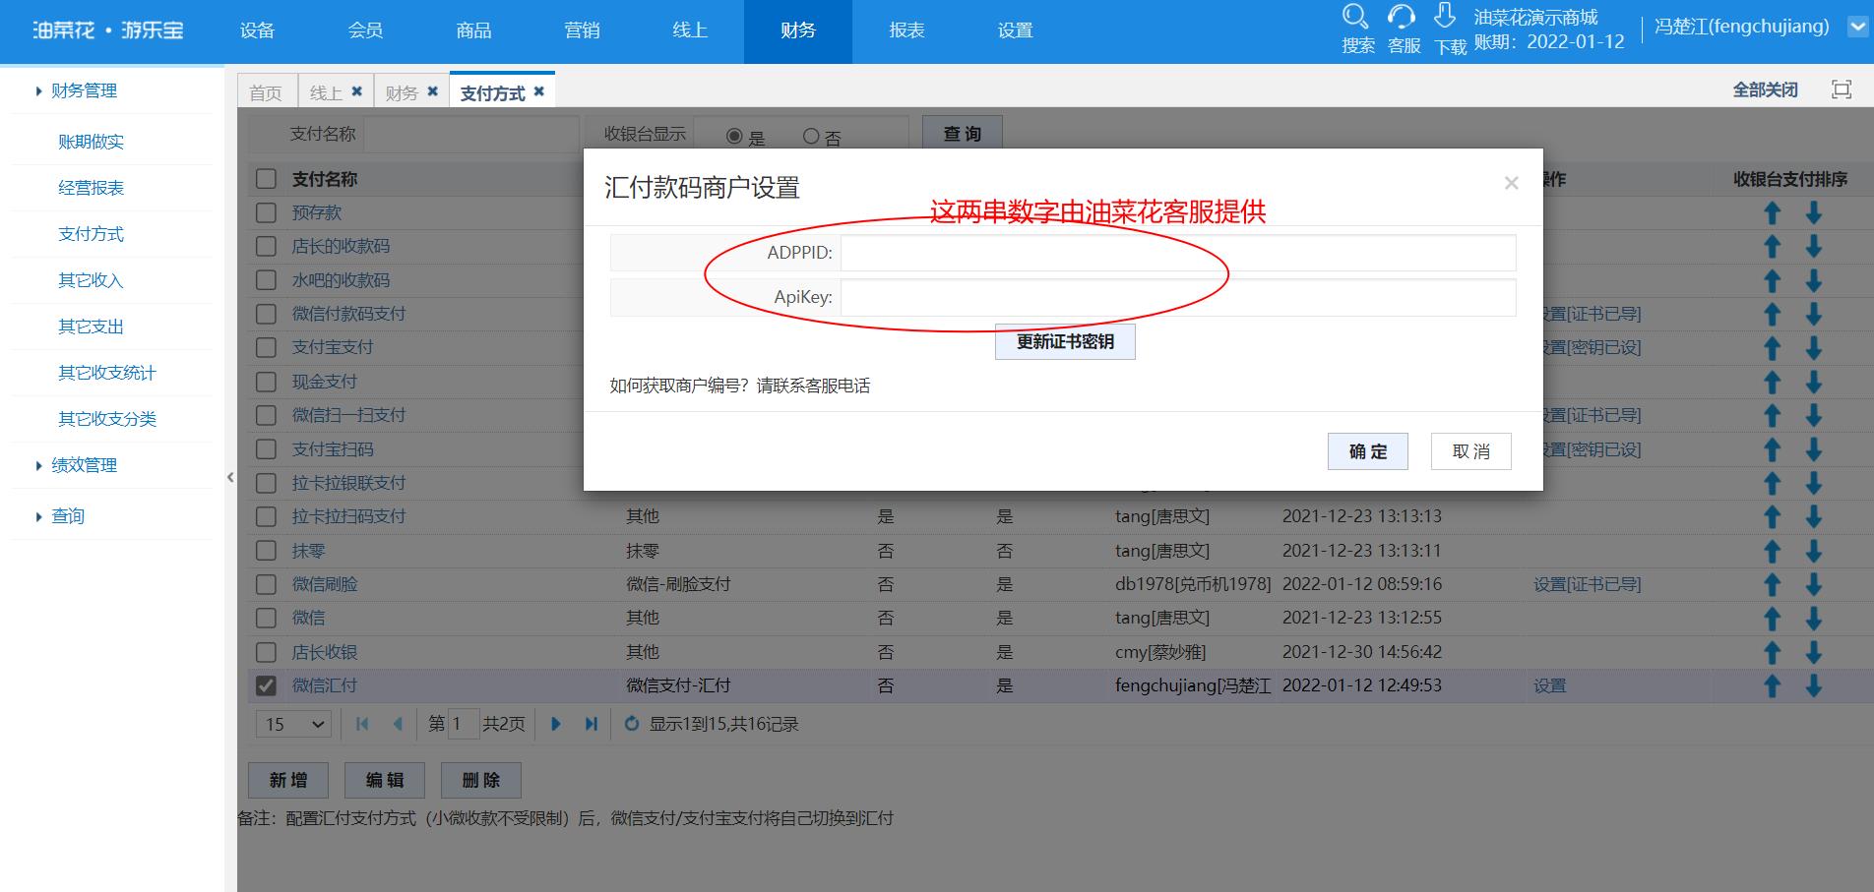Open user account dropdown arrow
This screenshot has height=892, width=1874.
click(x=1857, y=28)
